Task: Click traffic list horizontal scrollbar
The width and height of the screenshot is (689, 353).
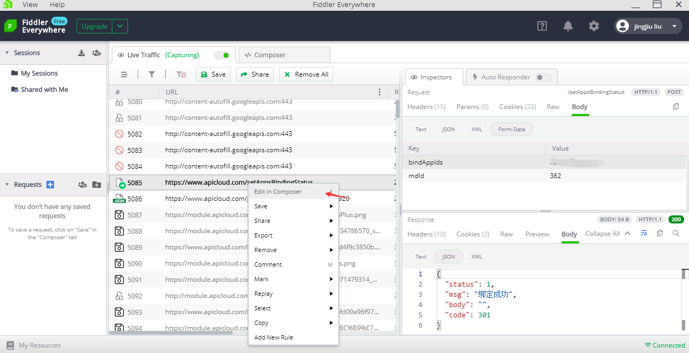Action: 171,332
